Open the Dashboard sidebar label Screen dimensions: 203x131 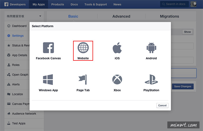pos(19,26)
